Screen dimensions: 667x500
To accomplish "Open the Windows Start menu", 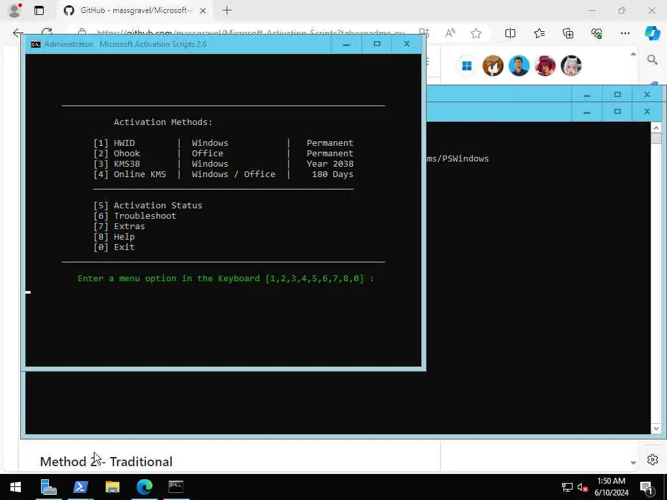I will pyautogui.click(x=16, y=487).
